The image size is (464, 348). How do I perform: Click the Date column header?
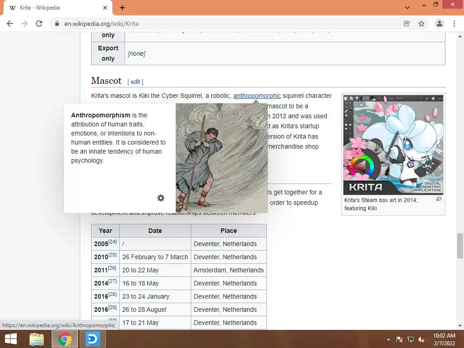155,231
